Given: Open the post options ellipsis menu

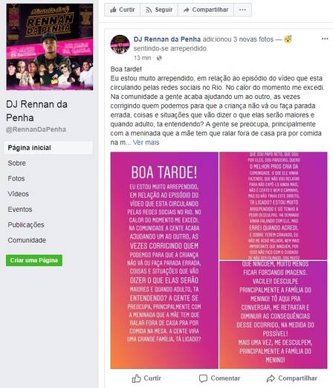Looking at the screenshot, I should coord(325,39).
